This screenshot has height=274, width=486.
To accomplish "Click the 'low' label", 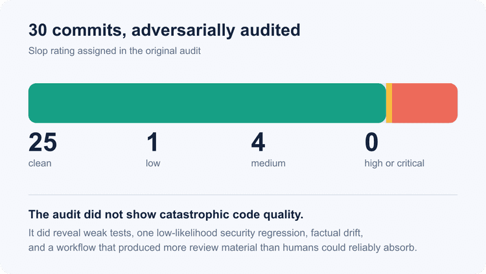I will 153,163.
